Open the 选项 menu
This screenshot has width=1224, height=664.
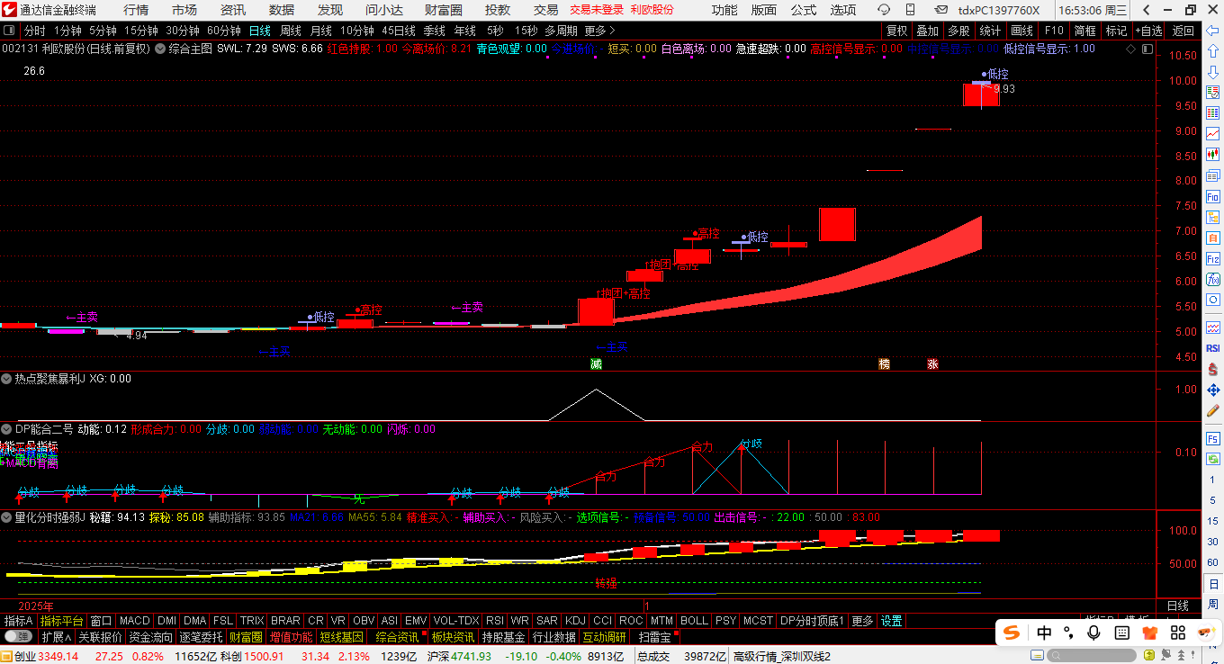tap(843, 10)
